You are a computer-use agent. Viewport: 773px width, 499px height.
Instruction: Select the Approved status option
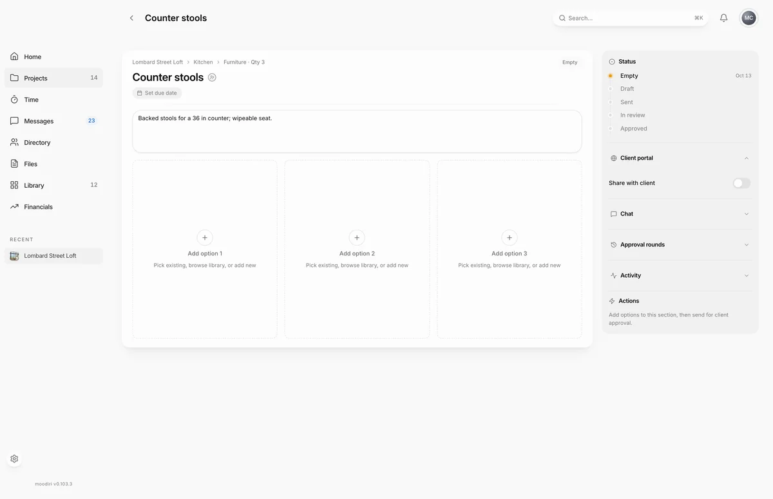click(633, 129)
